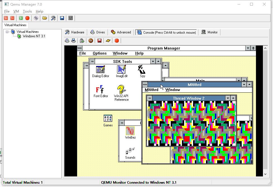Open the Window menu in Program Manager
This screenshot has width=273, height=187.
(120, 53)
